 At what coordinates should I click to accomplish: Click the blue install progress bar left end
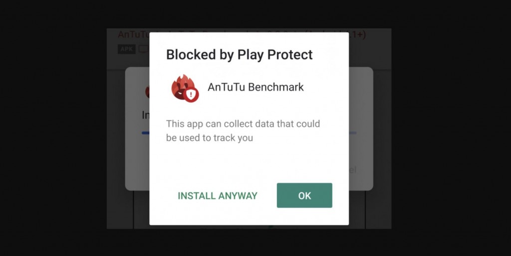click(145, 132)
